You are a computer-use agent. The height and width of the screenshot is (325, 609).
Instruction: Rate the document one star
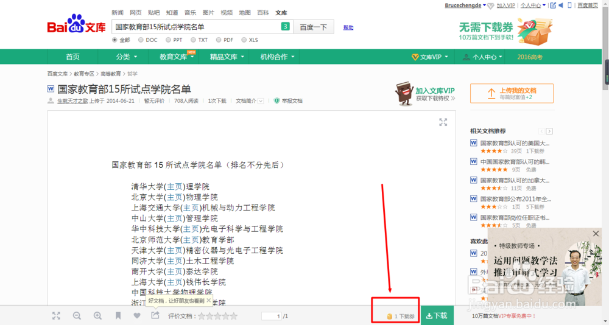pos(202,316)
